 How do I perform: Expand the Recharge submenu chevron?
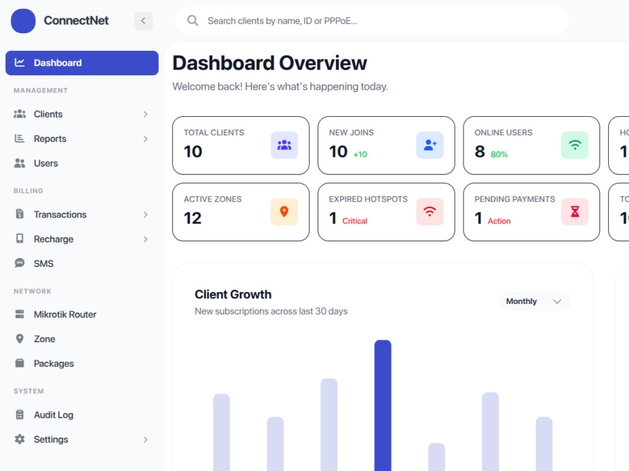145,239
